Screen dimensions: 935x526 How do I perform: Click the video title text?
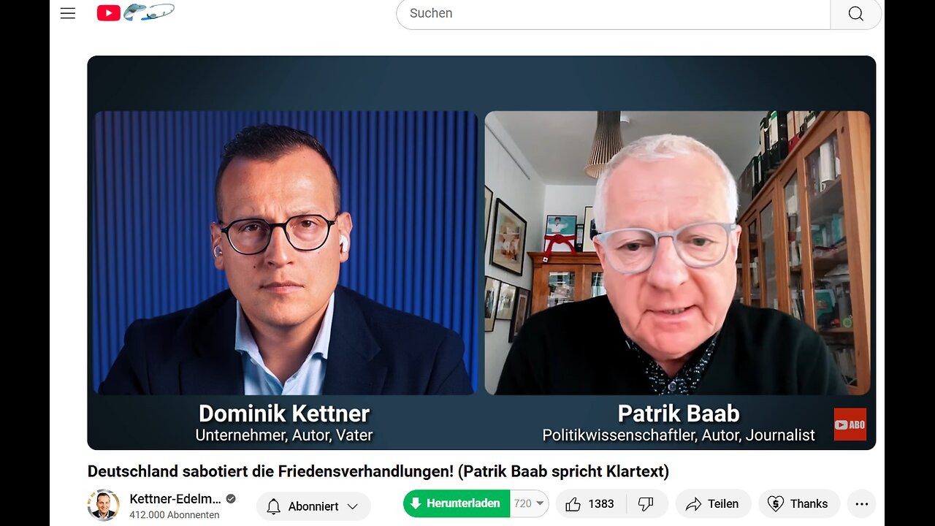tap(378, 471)
